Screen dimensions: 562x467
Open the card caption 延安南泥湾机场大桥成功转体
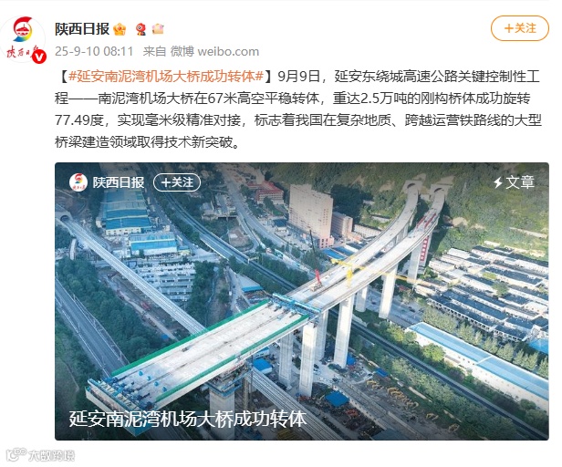click(x=188, y=419)
